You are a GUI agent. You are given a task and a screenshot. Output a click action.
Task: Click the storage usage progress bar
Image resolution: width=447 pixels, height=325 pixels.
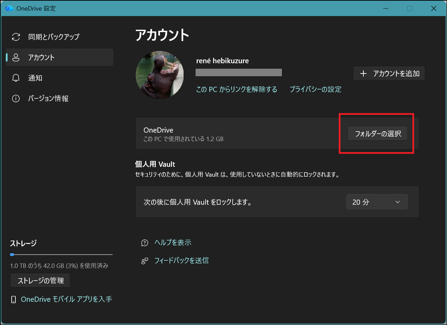[x=61, y=255]
